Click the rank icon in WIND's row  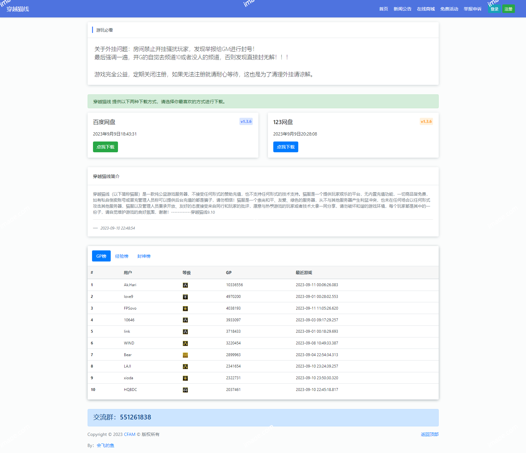click(185, 343)
